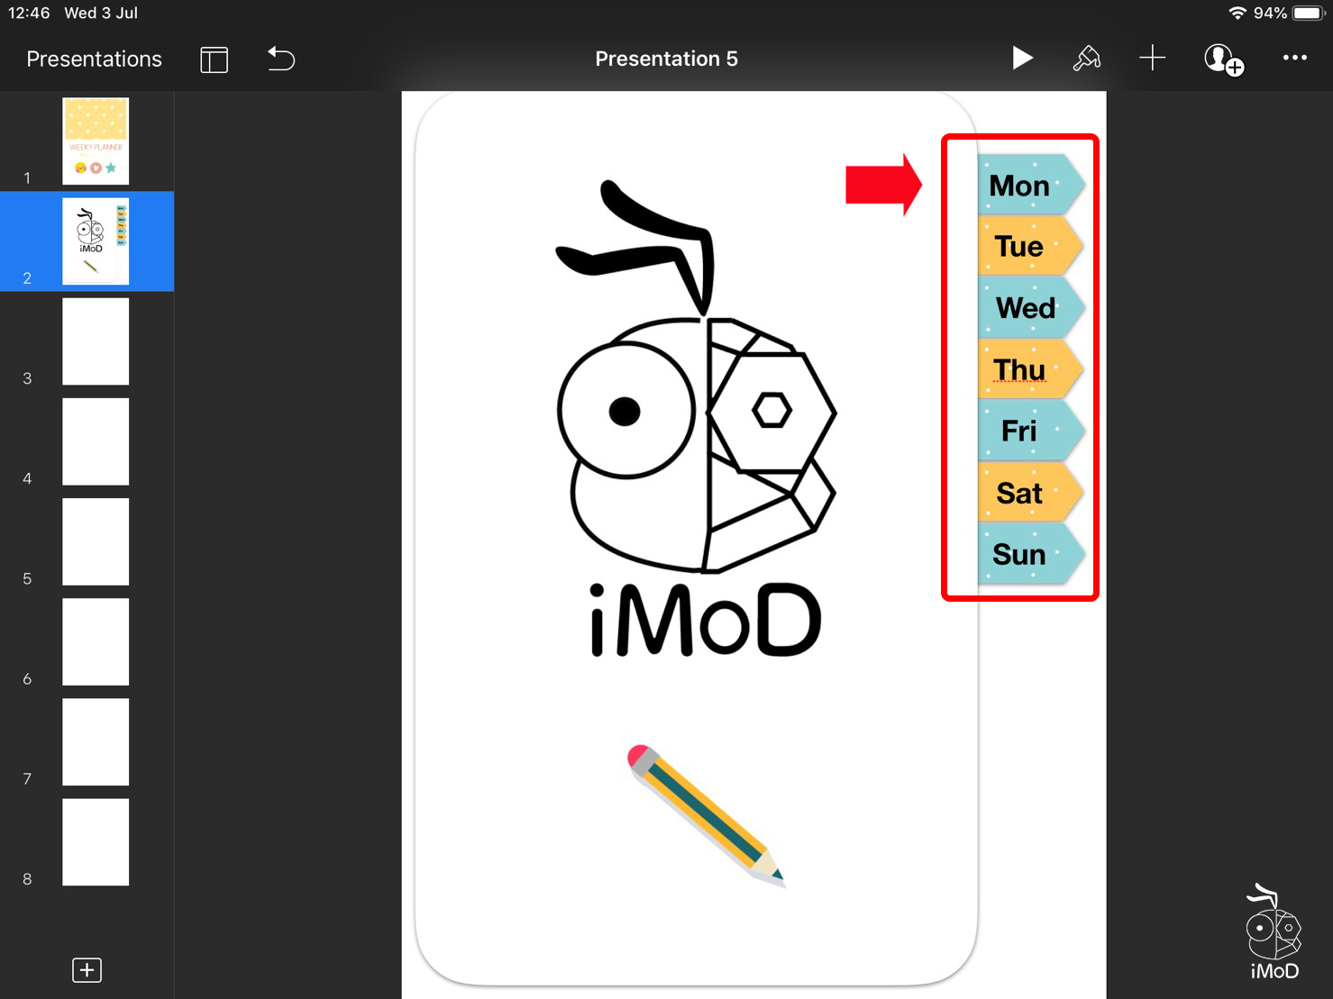Screen dimensions: 1333x999
Task: Select slide 1 Weekly Planner thumbnail
Action: [96, 141]
